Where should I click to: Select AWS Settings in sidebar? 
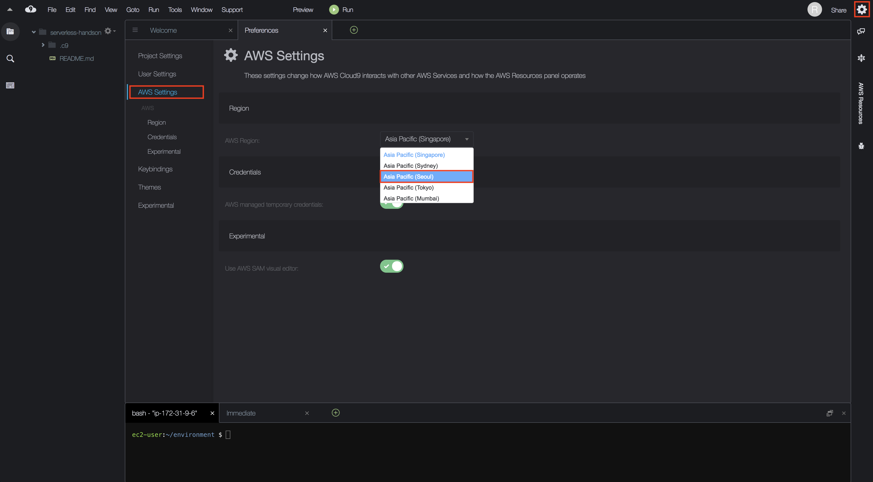tap(158, 92)
